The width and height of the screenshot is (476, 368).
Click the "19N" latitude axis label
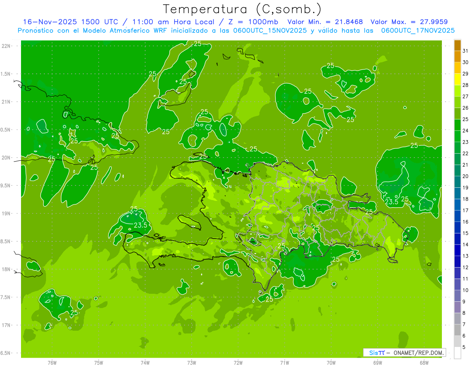coord(6,214)
